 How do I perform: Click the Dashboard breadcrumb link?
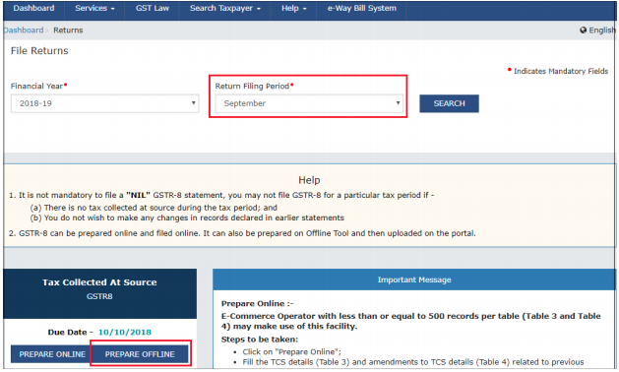(x=24, y=31)
